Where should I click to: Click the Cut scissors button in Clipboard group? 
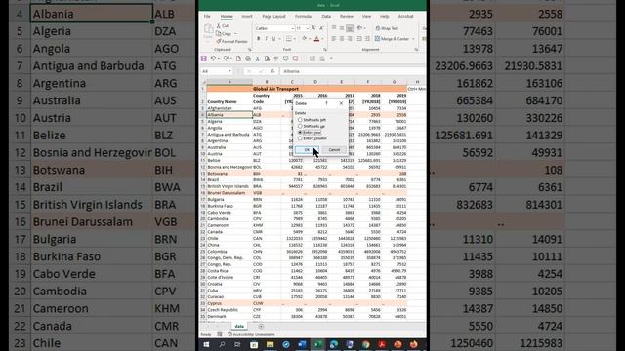click(x=223, y=26)
